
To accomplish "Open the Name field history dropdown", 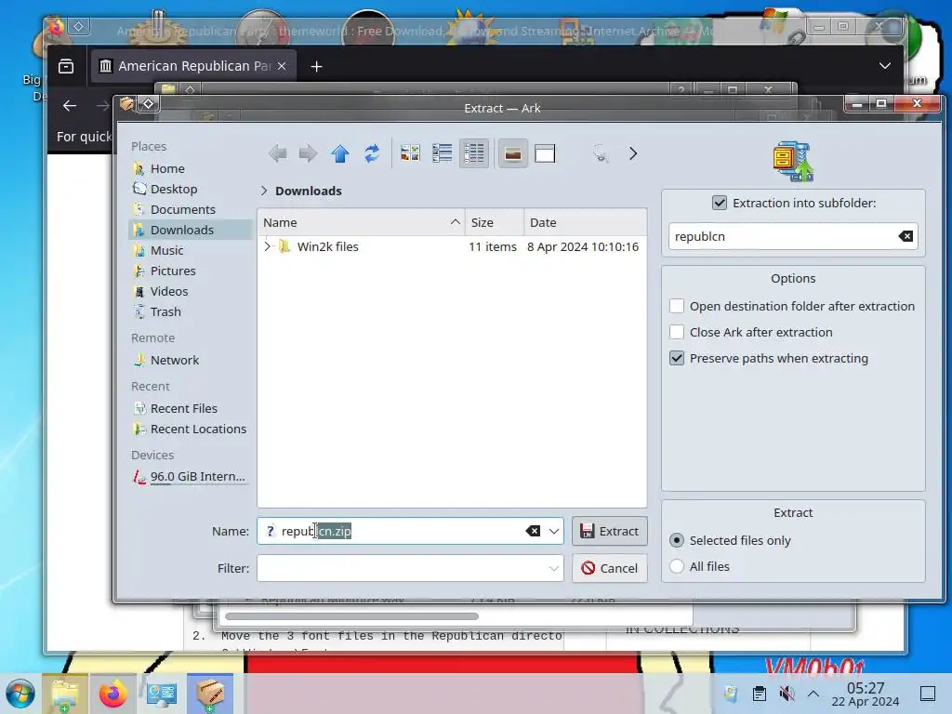I will (x=554, y=531).
